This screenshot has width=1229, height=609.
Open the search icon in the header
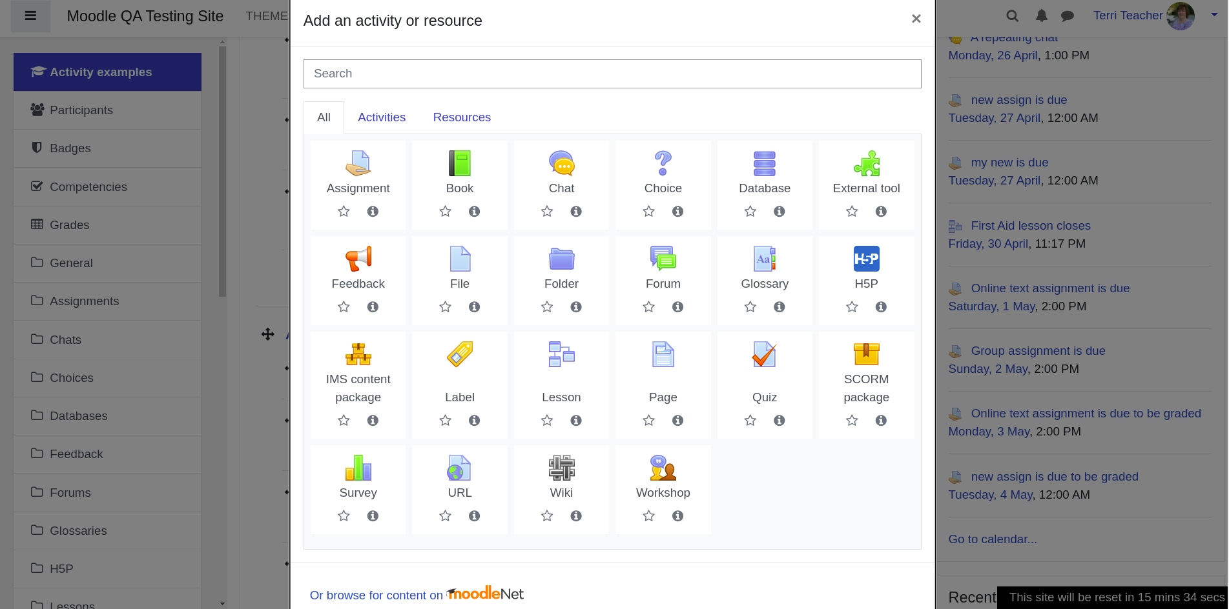click(x=1012, y=16)
